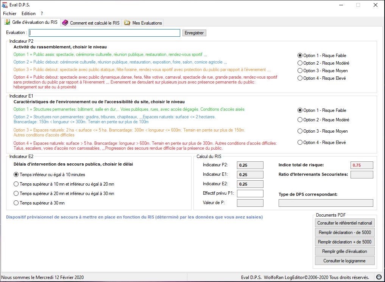This screenshot has height=282, width=385.
Task: Select Option 4 Risque Elevé for Indicateur E1
Action: pos(300,143)
